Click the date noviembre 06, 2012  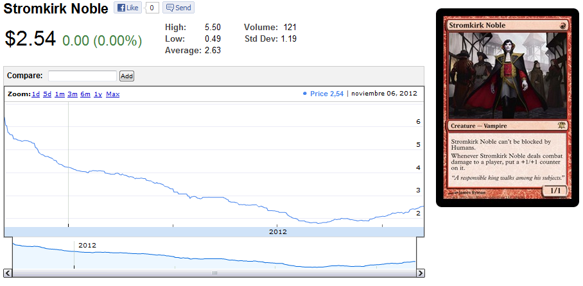click(384, 94)
